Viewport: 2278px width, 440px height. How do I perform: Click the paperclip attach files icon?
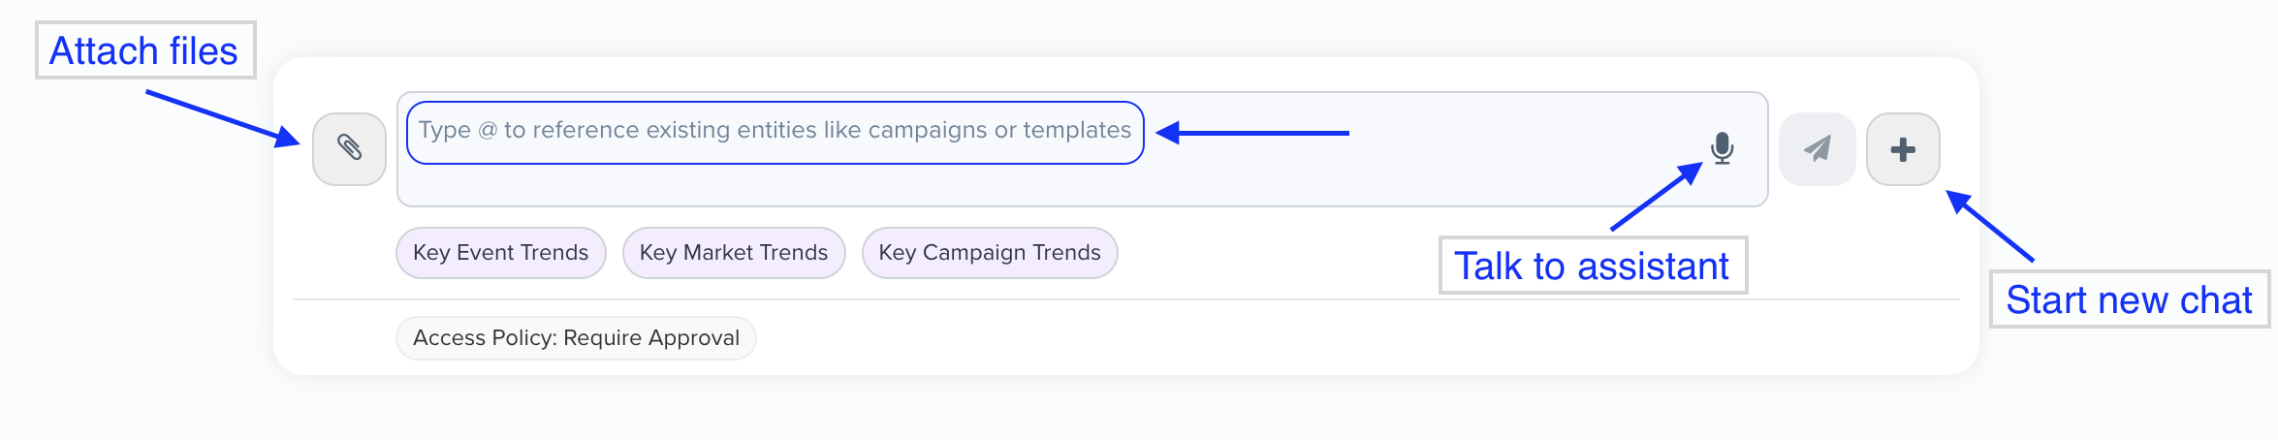point(349,148)
